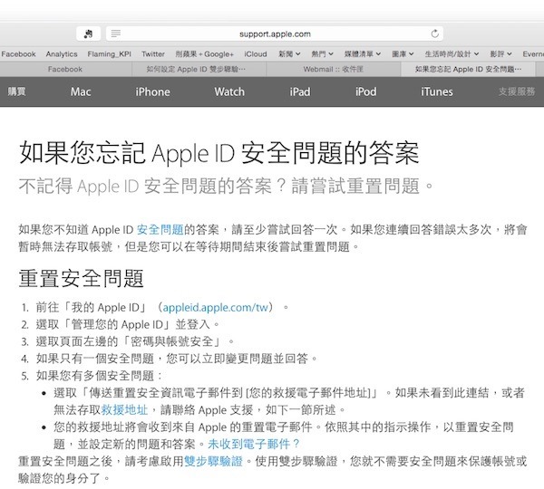Click the title 如果您忘記 Apple ID 安全問題的答案
This screenshot has width=544, height=489.
(x=219, y=153)
